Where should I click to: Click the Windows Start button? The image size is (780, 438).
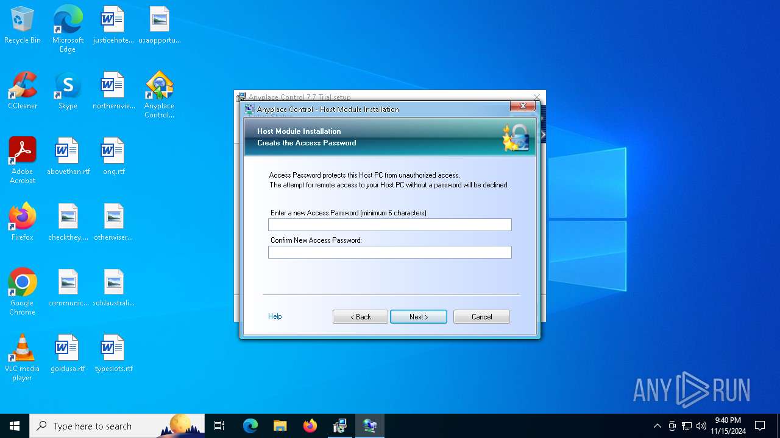(15, 426)
